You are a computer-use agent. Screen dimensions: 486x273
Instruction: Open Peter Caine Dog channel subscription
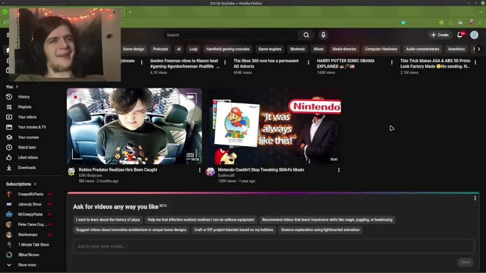click(x=32, y=224)
